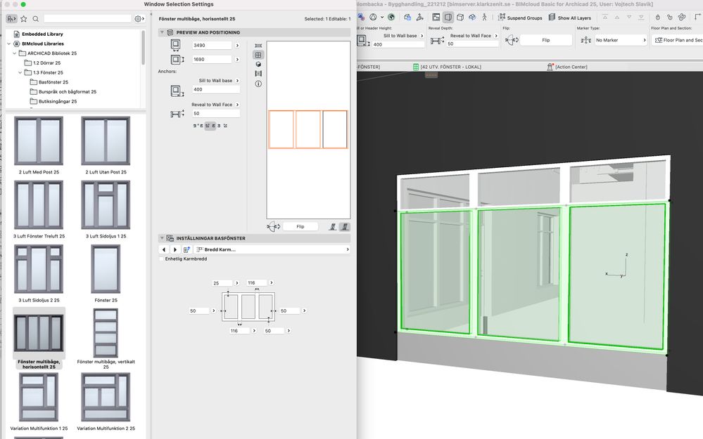Image resolution: width=703 pixels, height=439 pixels.
Task: Select the 1.2 Dörrar 25 folder
Action: (46, 63)
